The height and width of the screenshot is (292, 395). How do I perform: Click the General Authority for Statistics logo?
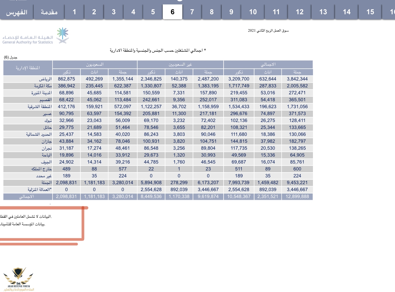pos(36,36)
